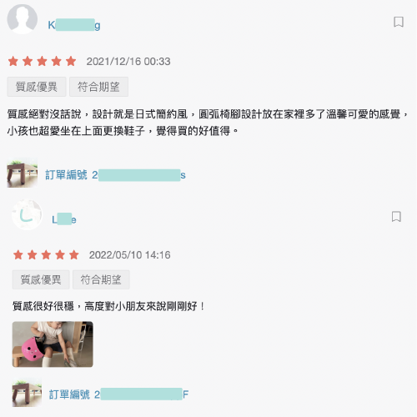Open the child-with-pink-helmet review photo
This screenshot has width=417, height=417.
click(53, 344)
